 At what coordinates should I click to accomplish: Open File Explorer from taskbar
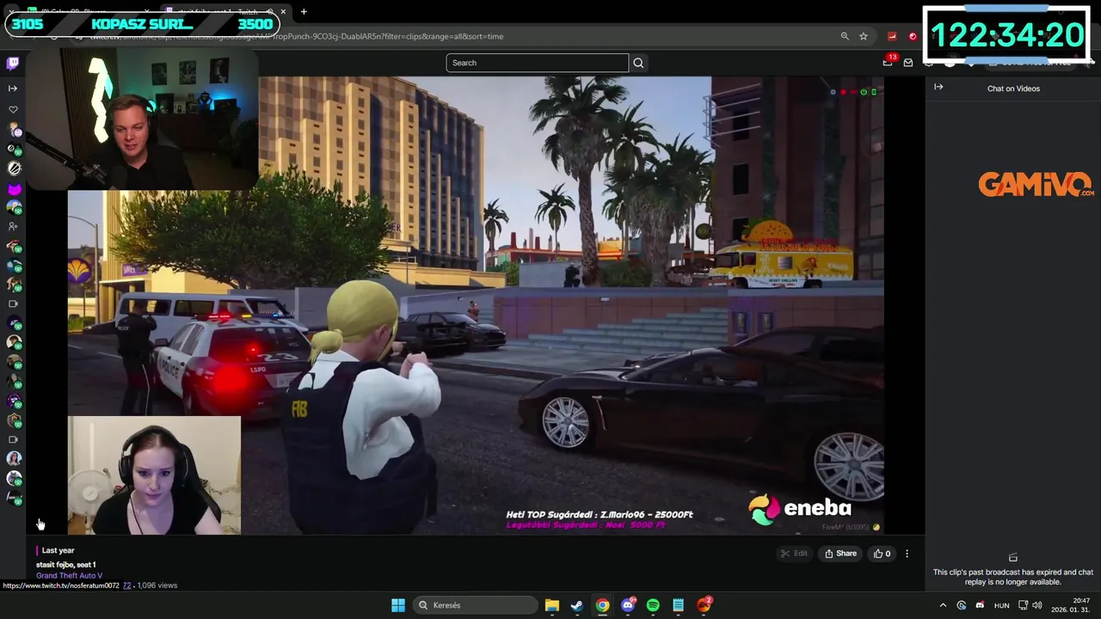click(x=552, y=605)
